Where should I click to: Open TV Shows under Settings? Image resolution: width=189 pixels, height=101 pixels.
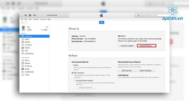[28, 45]
